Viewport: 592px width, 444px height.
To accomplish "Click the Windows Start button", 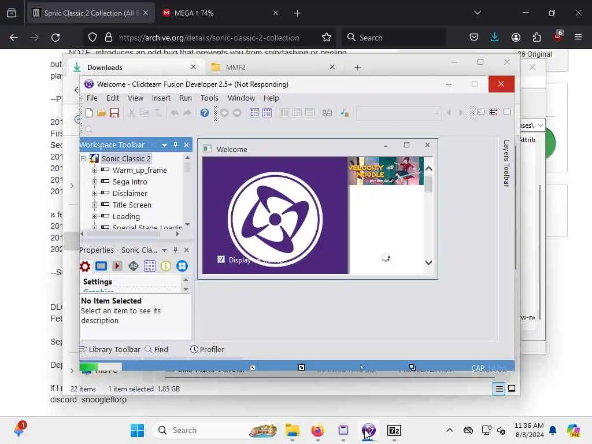I will pos(137,430).
